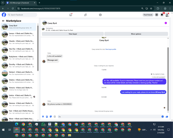Open the Windows notification center
Image resolution: width=173 pixels, height=138 pixels.
point(169,130)
